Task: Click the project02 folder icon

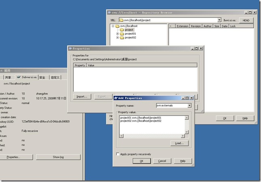Action: tap(122, 38)
